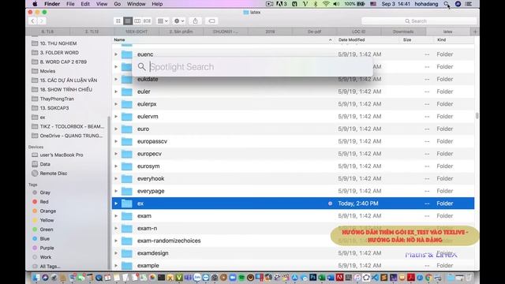Expand the euenc folder
Image resolution: width=505 pixels, height=284 pixels.
(x=116, y=54)
